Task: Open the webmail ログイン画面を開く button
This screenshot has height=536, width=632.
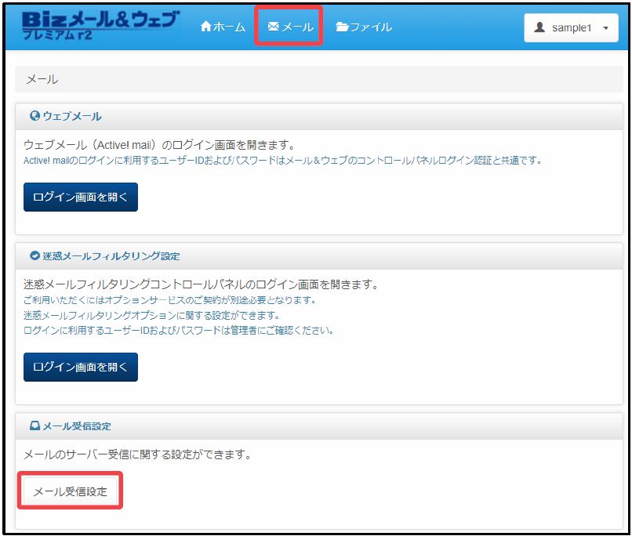Action: tap(81, 197)
